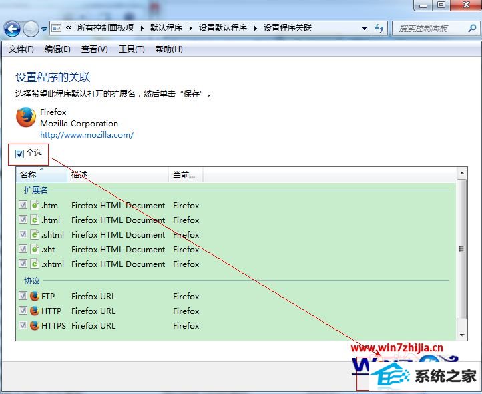Toggle the HTTP protocol checkbox
The width and height of the screenshot is (482, 394).
[23, 311]
